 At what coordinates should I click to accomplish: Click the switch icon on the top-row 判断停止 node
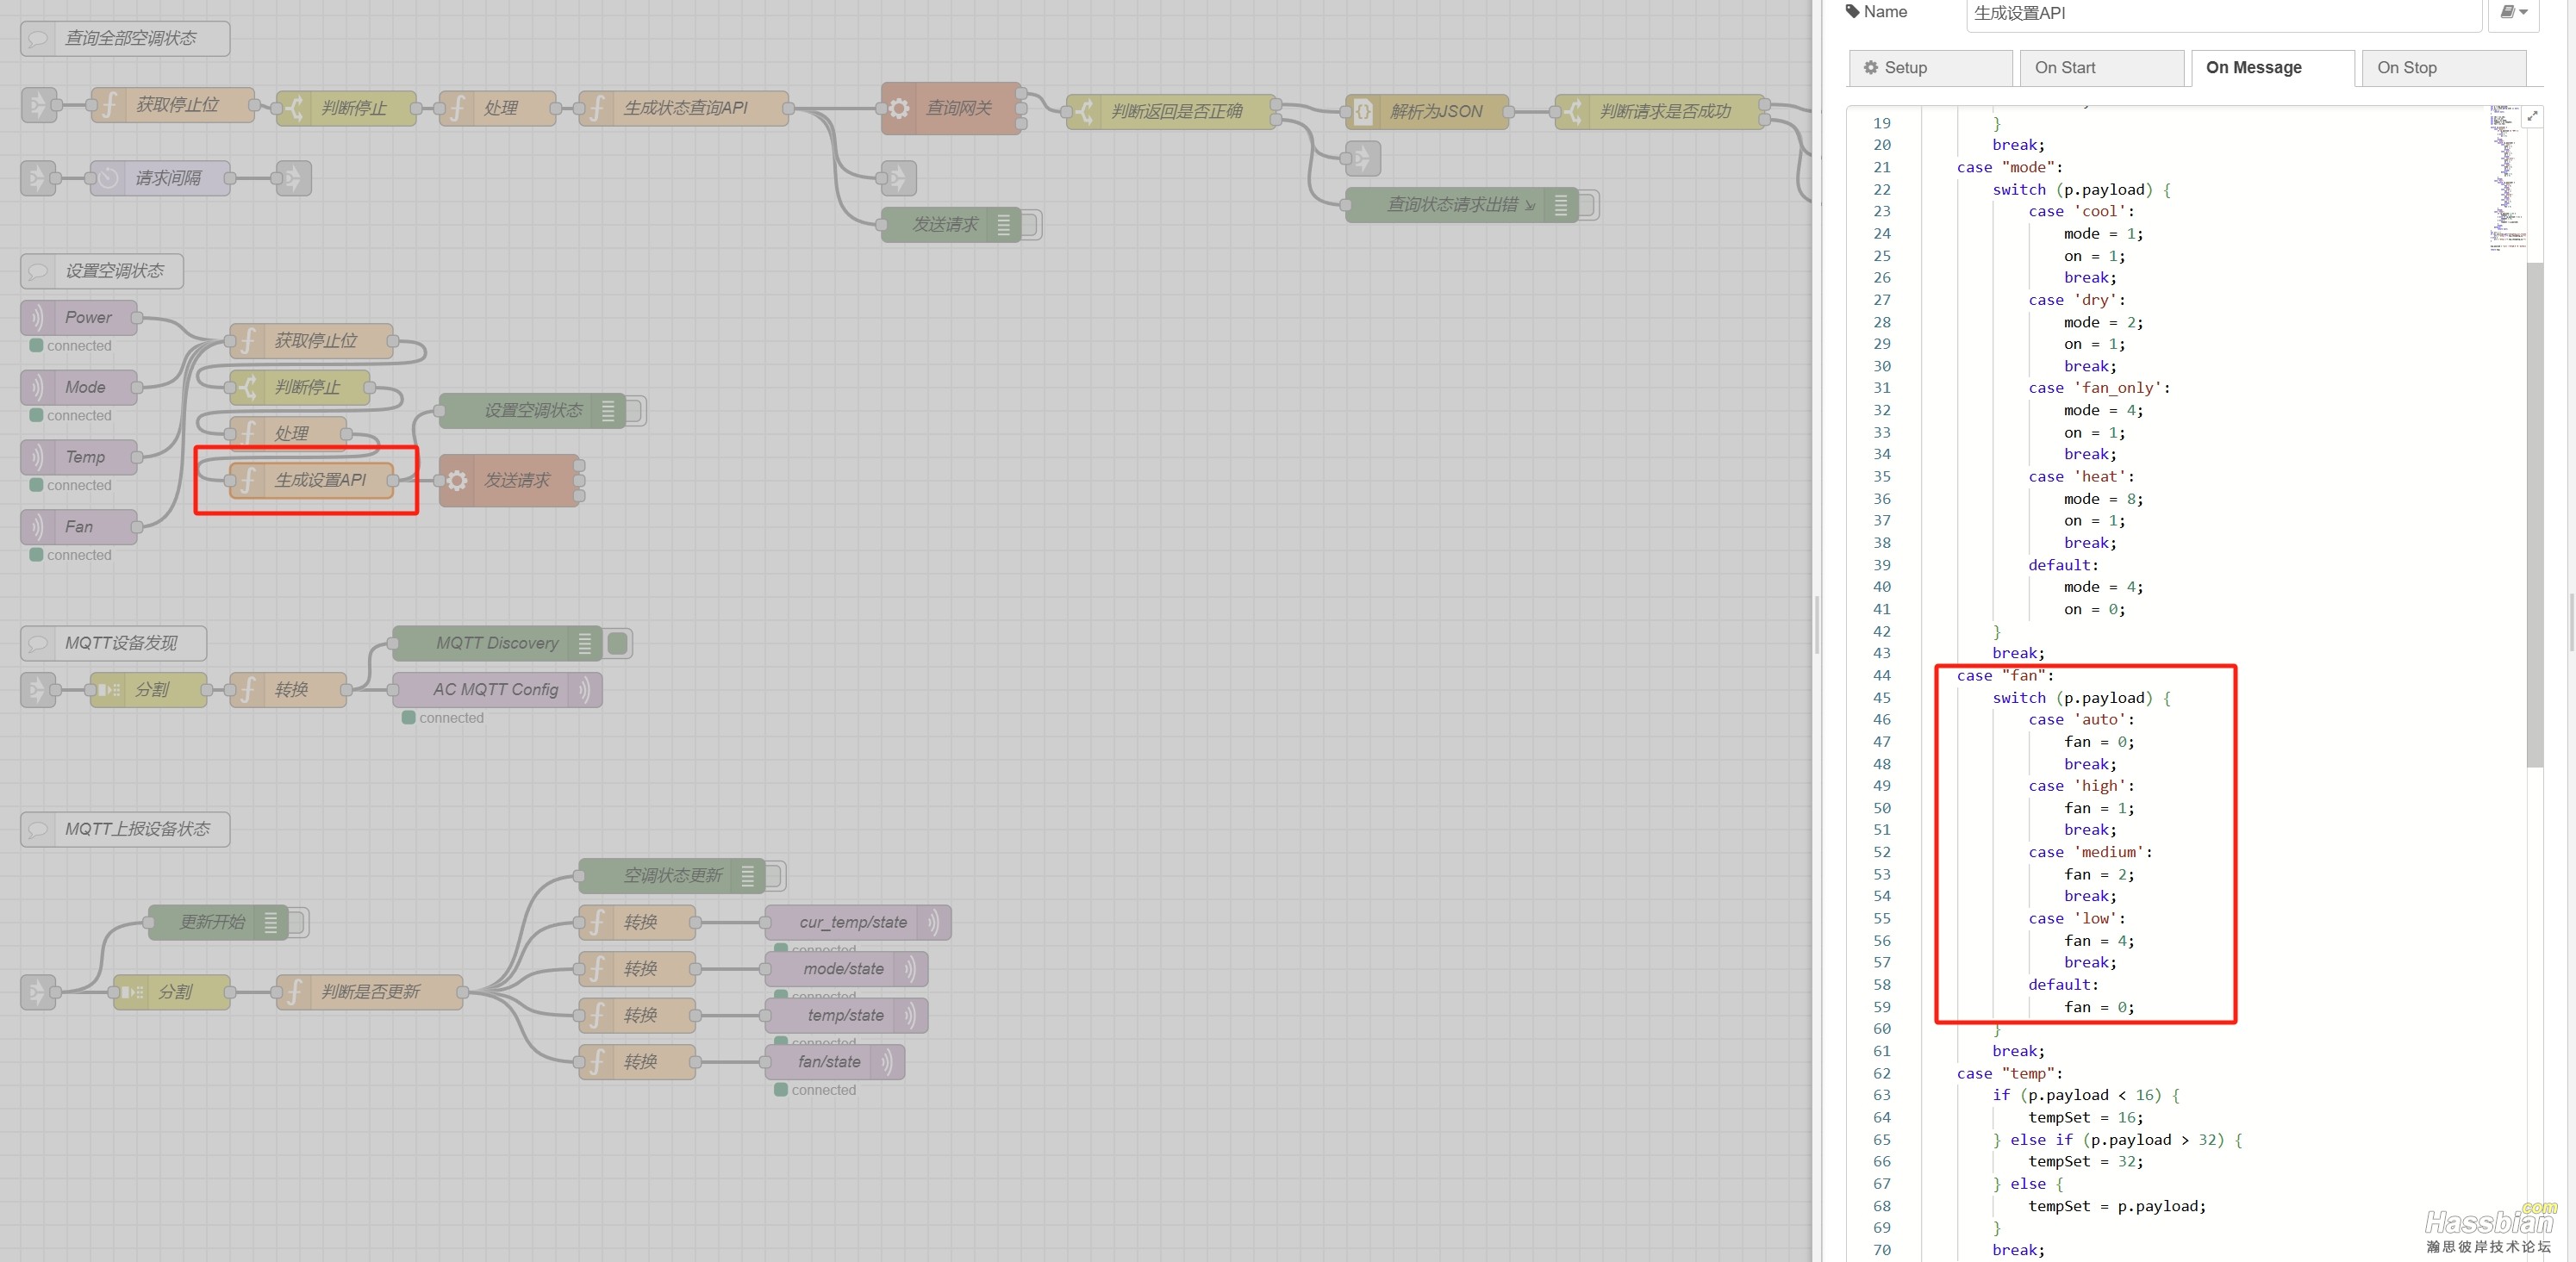294,108
